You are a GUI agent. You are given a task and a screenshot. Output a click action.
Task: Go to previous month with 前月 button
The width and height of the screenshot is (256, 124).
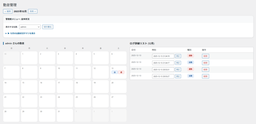pyautogui.click(x=7, y=11)
